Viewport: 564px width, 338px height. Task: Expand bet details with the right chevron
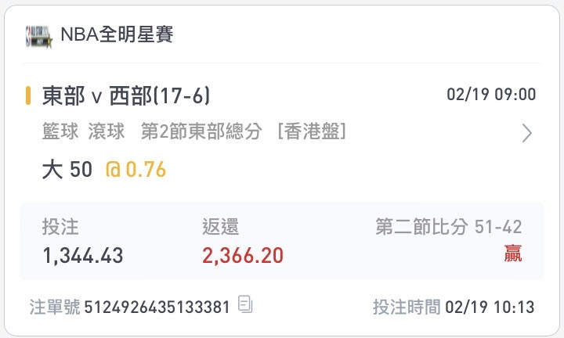pyautogui.click(x=527, y=133)
